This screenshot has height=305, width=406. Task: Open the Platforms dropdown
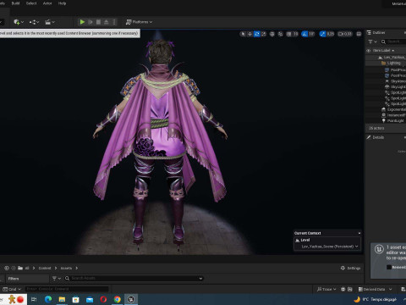(139, 22)
